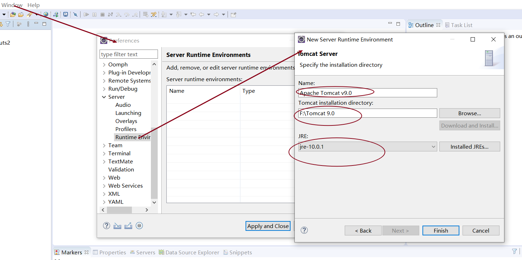Open the Previous Annotation dropdown arrow
The image size is (522, 260).
point(186,14)
